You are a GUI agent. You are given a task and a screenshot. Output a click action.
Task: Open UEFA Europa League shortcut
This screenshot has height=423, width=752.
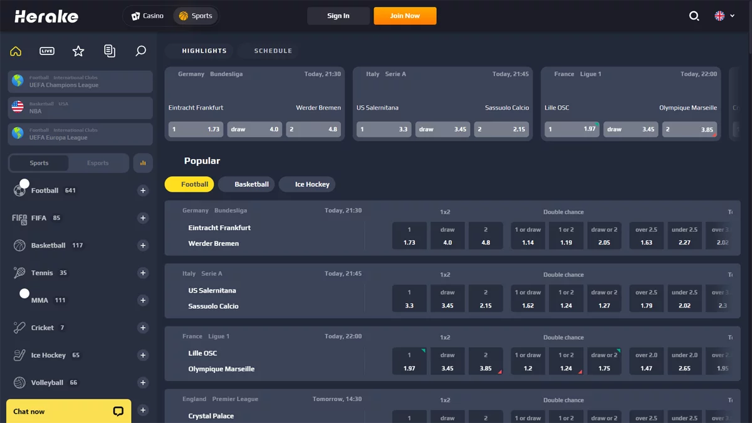click(80, 134)
